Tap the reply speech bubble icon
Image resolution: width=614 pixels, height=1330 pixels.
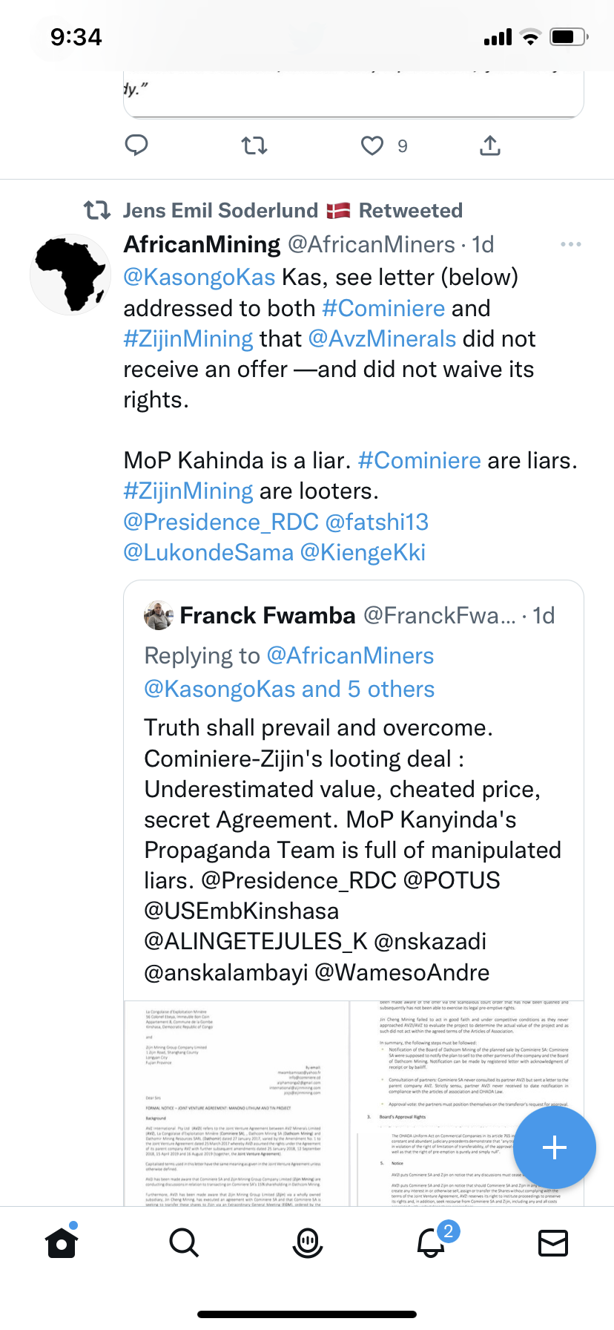(136, 145)
